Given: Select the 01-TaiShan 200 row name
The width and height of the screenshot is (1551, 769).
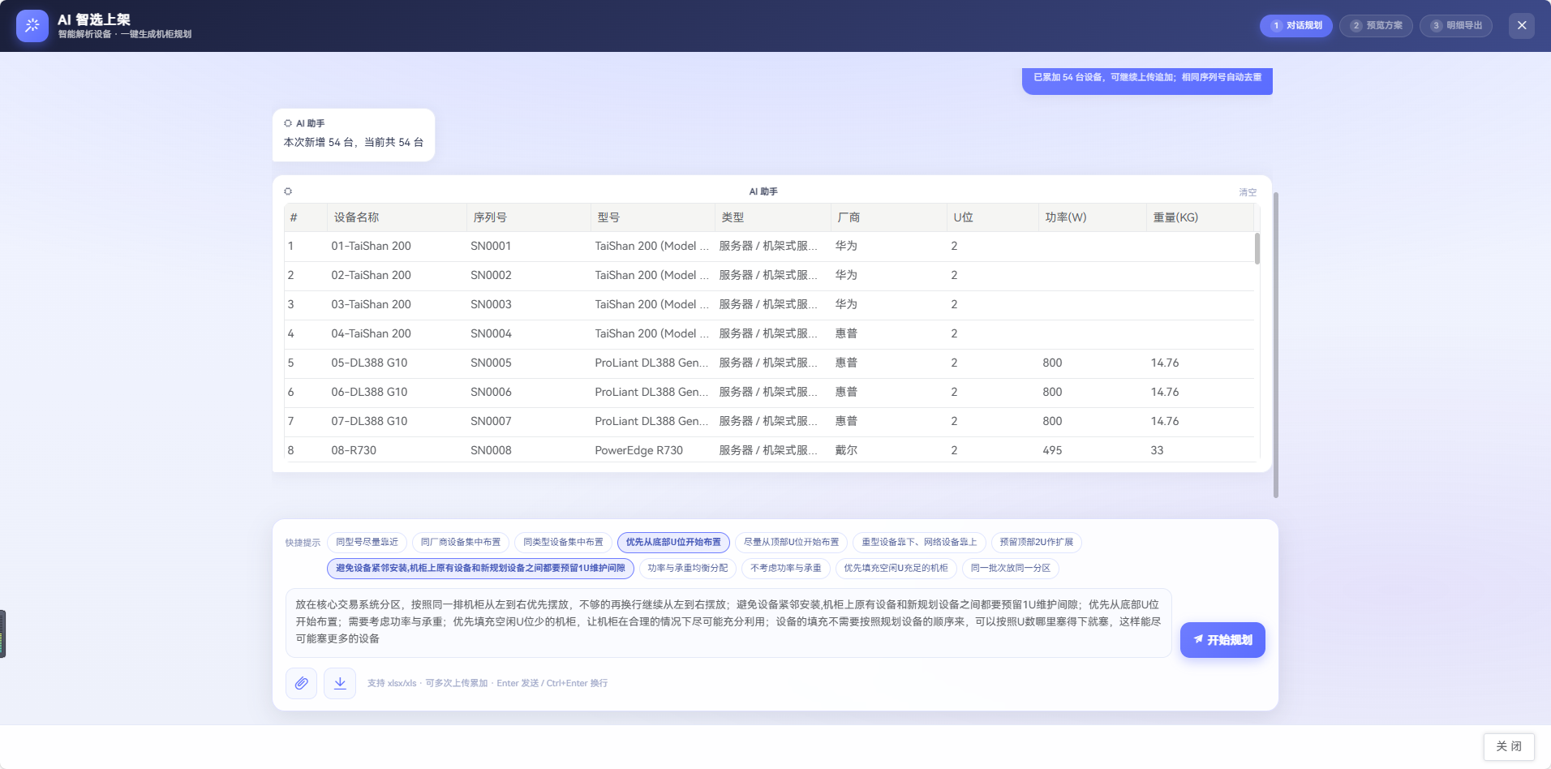Looking at the screenshot, I should click(371, 246).
